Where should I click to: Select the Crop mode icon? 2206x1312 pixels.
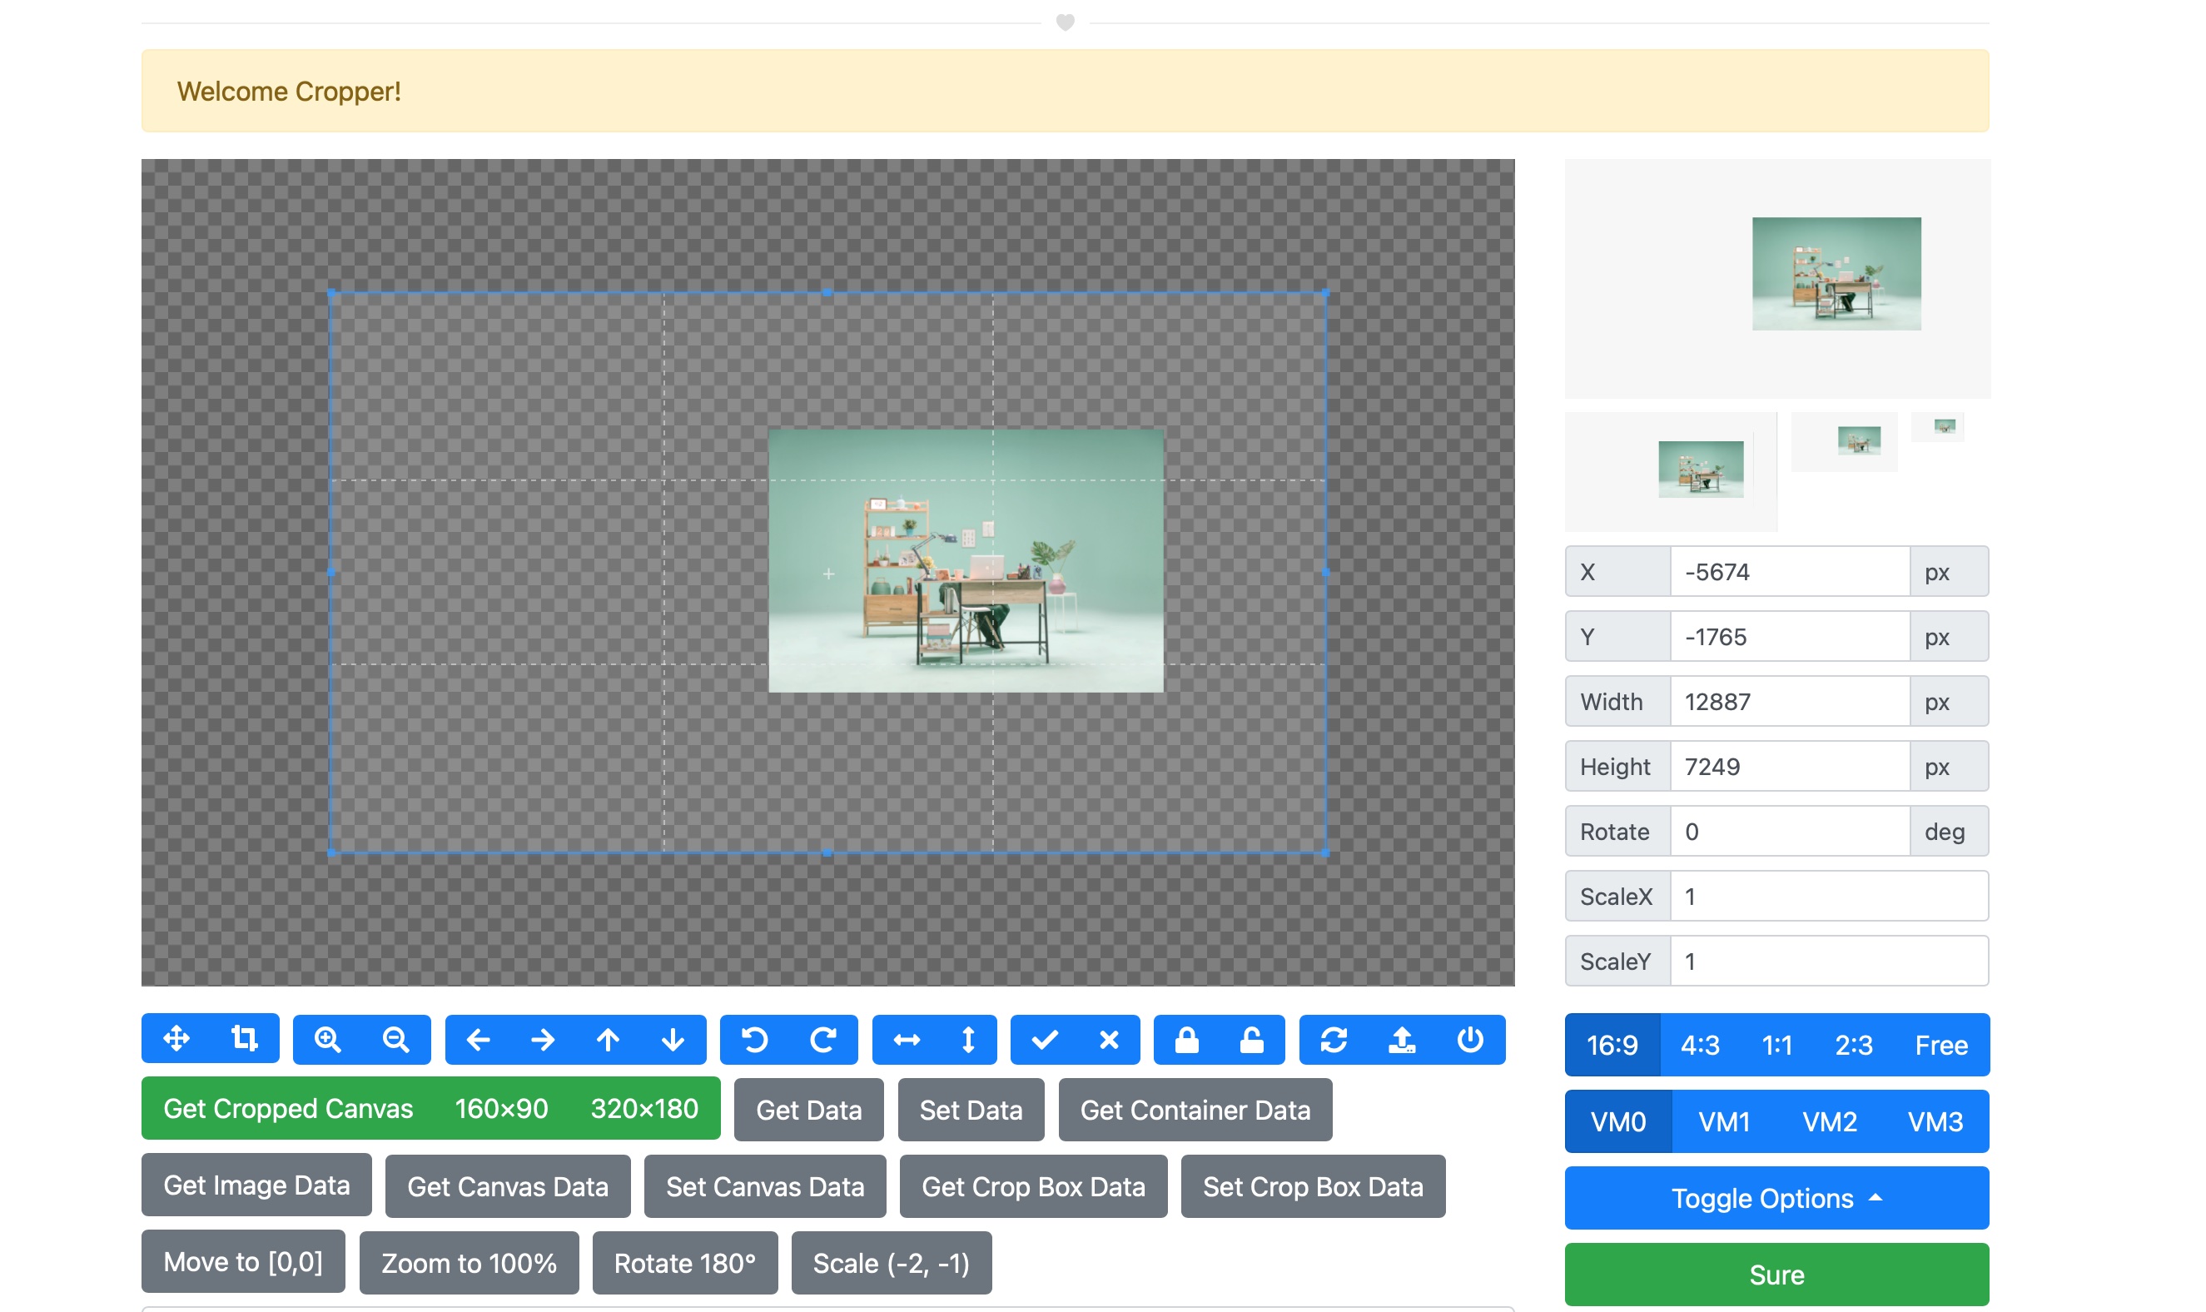click(x=244, y=1039)
